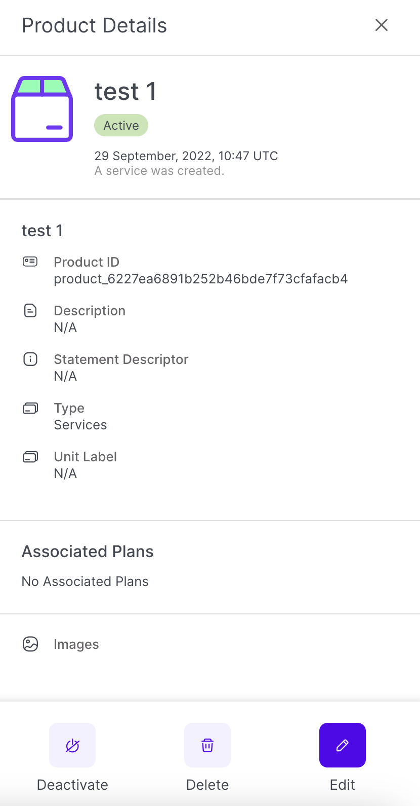Viewport: 420px width, 806px height.
Task: Click the No Associated Plans text
Action: 85,581
